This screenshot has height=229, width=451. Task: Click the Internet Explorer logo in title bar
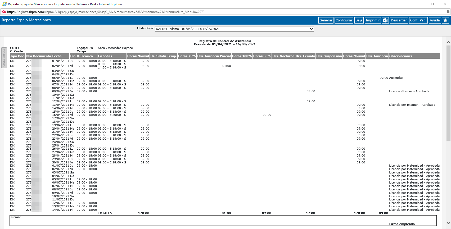click(4, 4)
